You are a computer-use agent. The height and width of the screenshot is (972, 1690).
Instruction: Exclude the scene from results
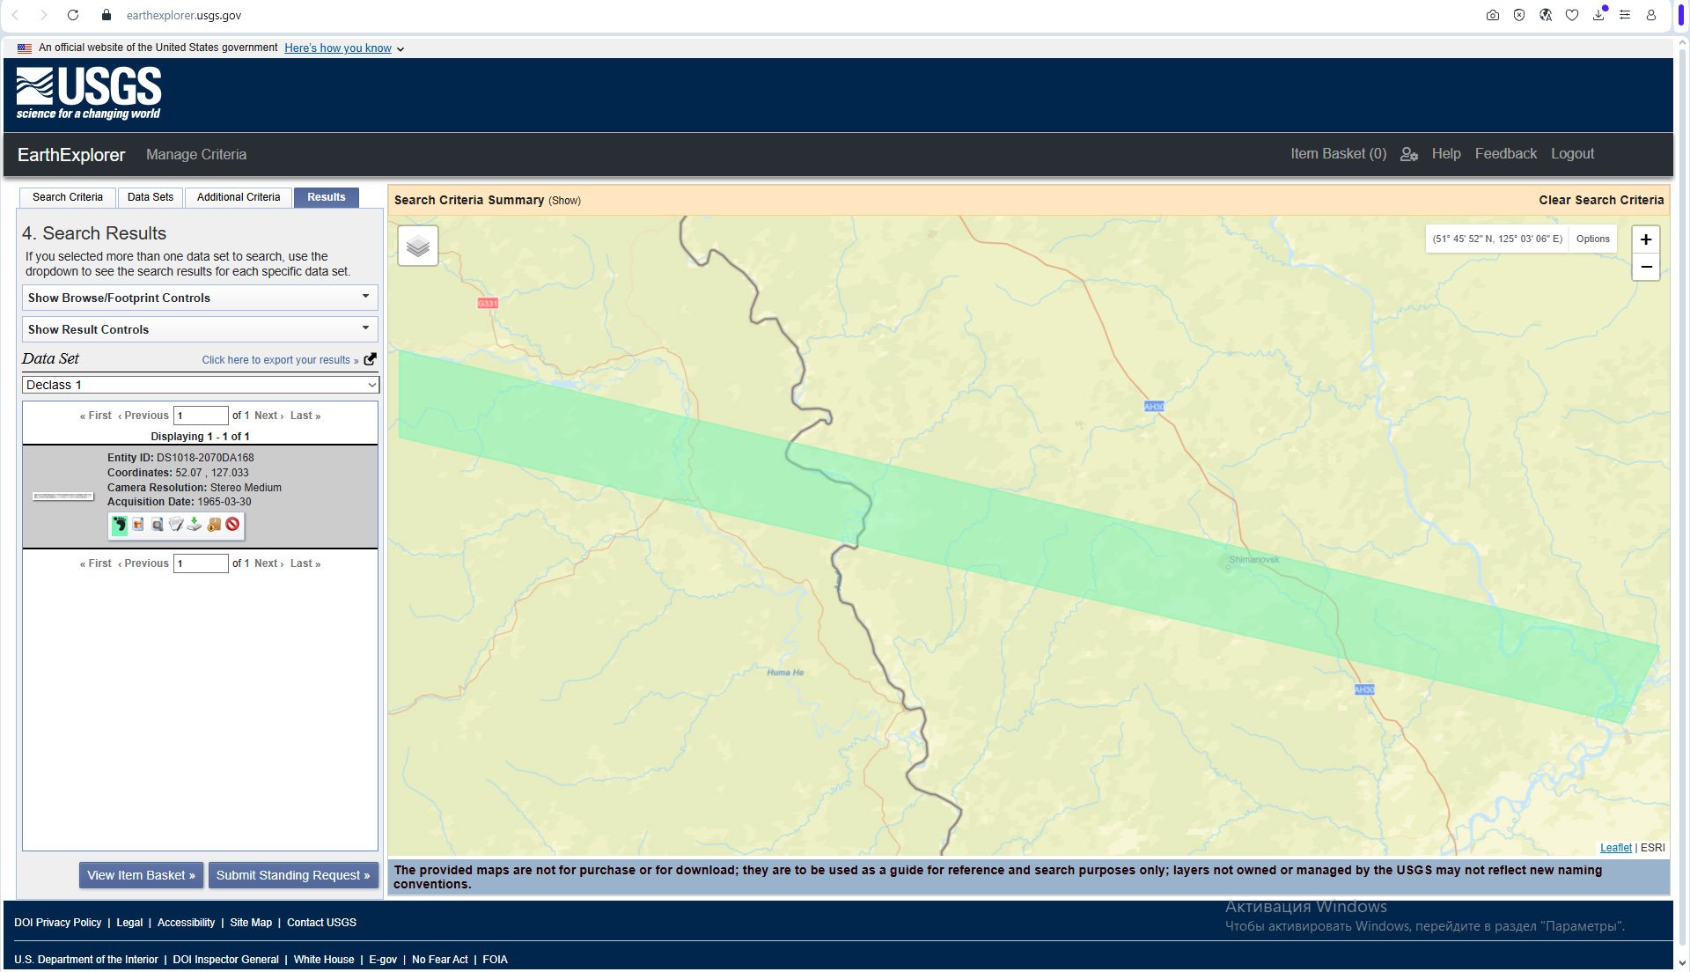[x=231, y=526]
